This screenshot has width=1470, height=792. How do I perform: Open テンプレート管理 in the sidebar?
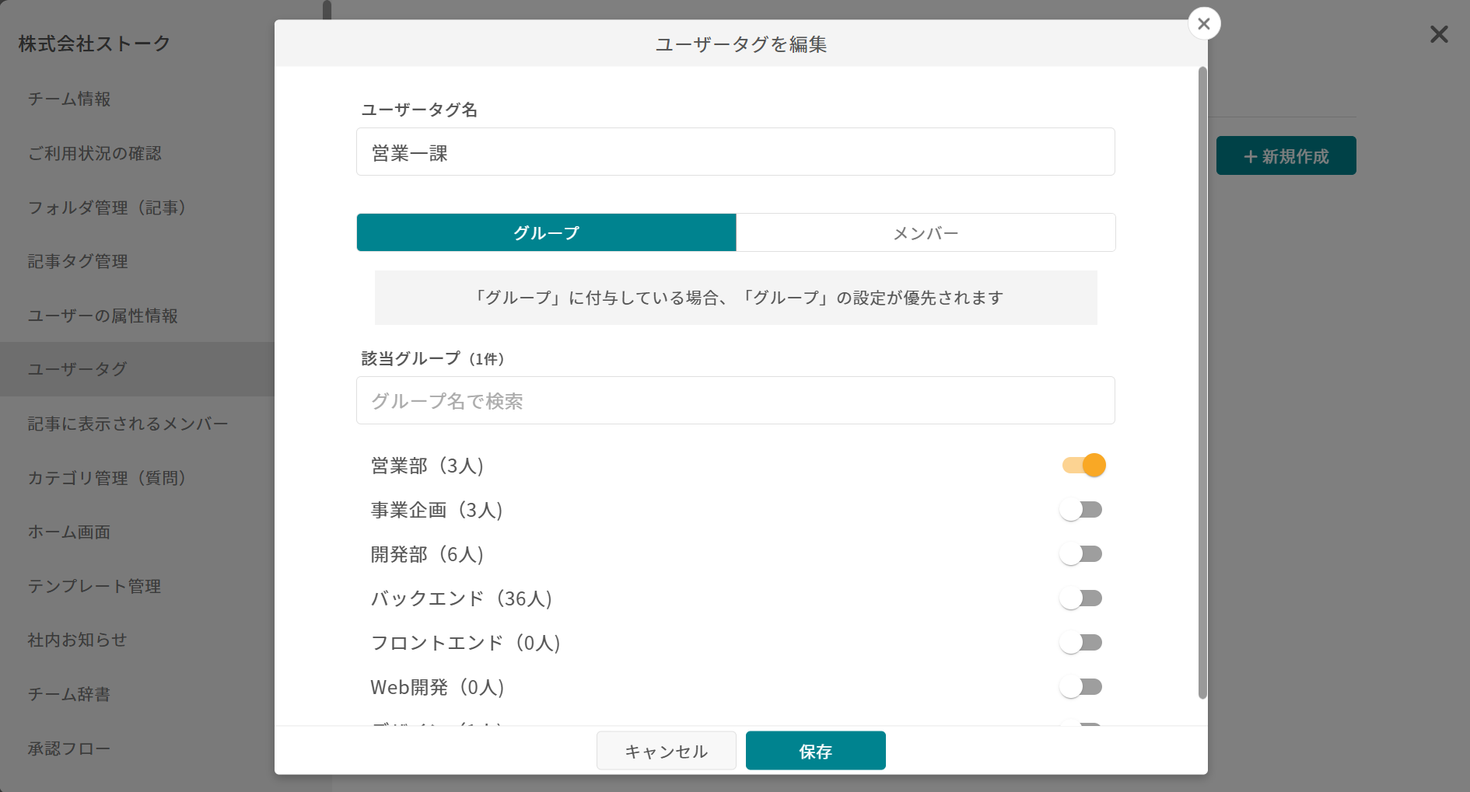tap(94, 587)
